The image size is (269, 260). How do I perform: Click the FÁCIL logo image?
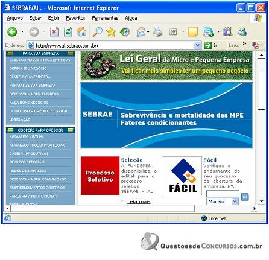click(x=182, y=176)
